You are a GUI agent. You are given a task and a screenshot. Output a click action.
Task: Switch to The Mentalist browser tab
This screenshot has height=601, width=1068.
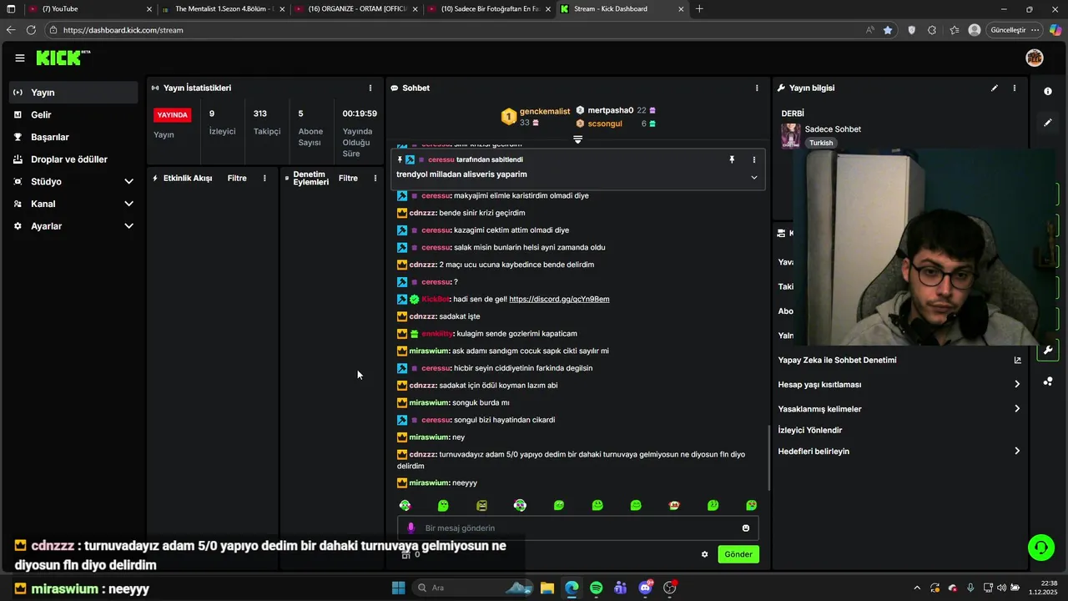(x=224, y=9)
